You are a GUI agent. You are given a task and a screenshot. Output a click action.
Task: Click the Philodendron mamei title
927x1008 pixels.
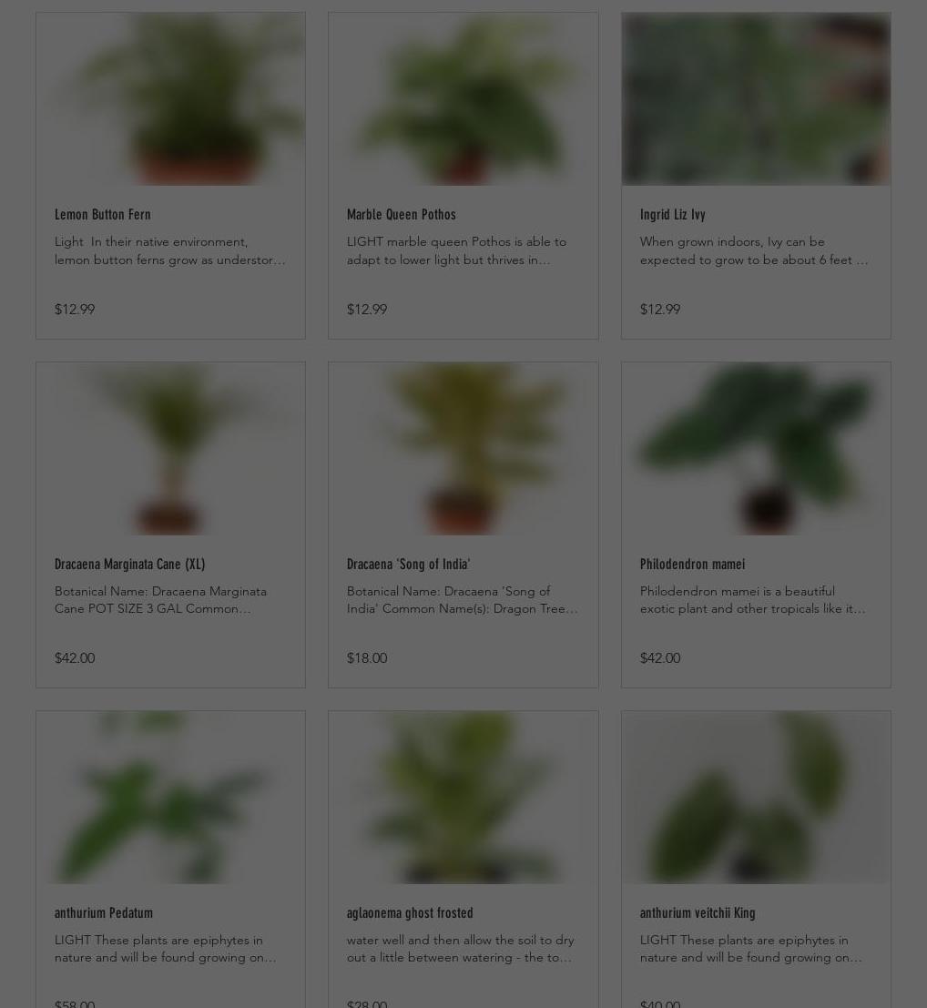click(x=692, y=565)
